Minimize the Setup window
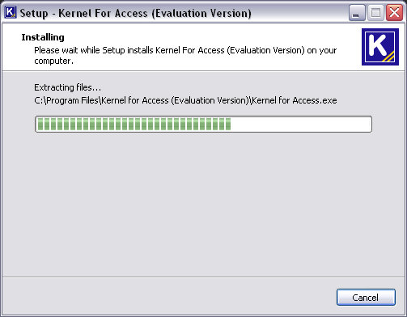Viewport: 407px width, 317px height. click(357, 13)
